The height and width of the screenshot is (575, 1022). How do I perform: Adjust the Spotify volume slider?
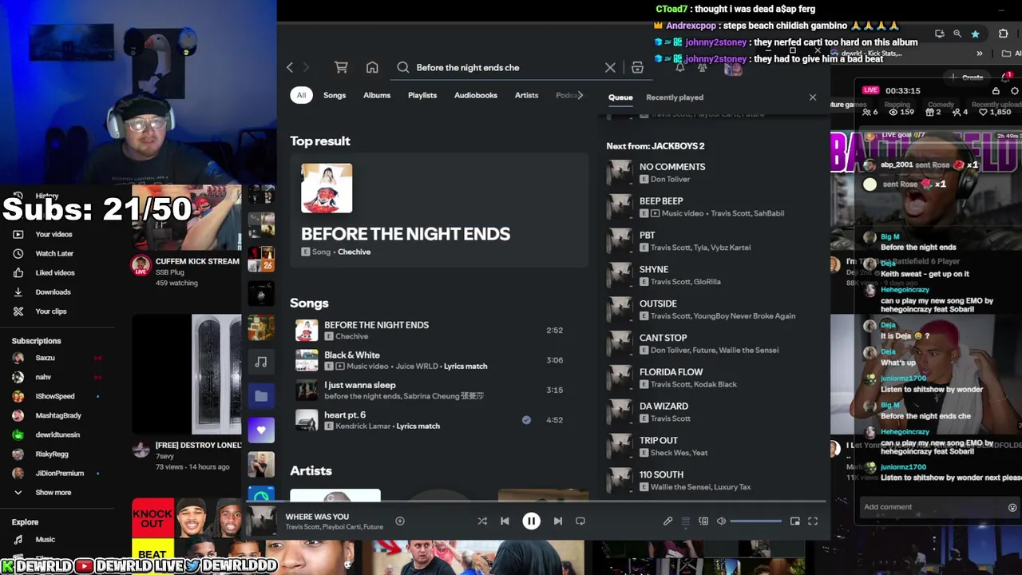click(755, 521)
